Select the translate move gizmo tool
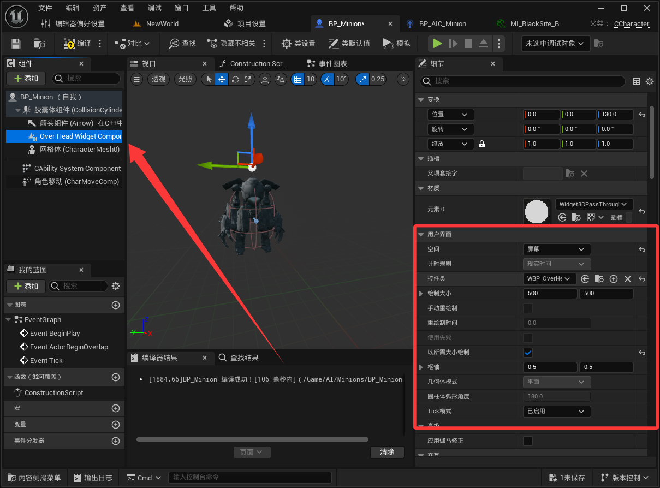Screen dimensions: 660x488 (222, 79)
